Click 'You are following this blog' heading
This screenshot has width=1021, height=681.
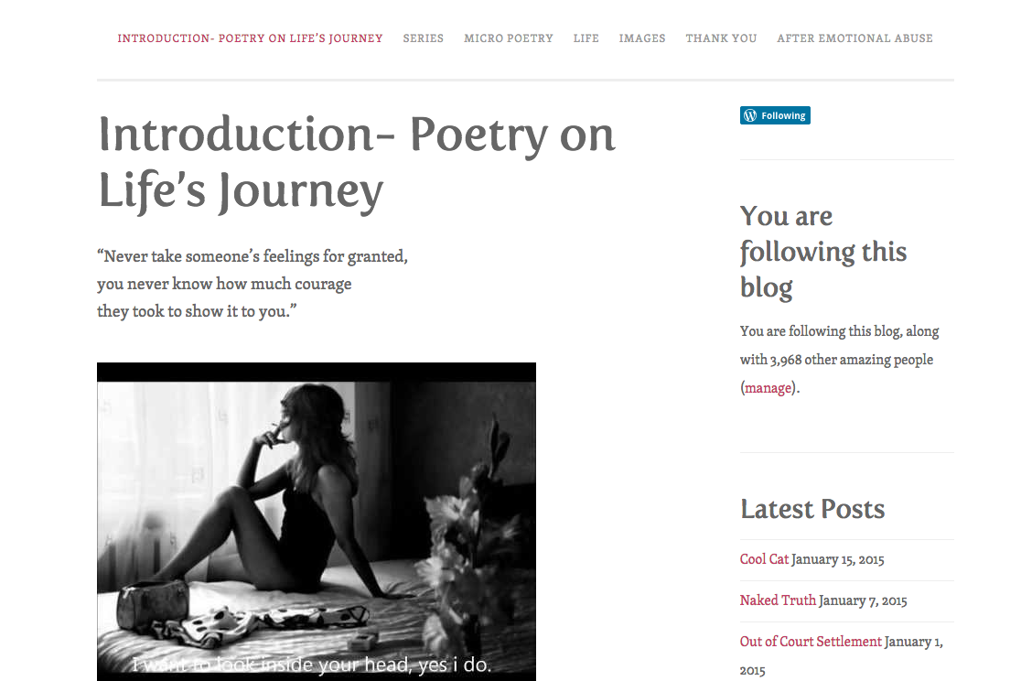pos(823,252)
